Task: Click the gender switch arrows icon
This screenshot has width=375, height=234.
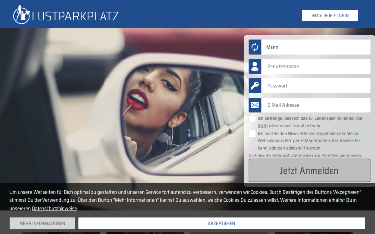Action: (255, 47)
